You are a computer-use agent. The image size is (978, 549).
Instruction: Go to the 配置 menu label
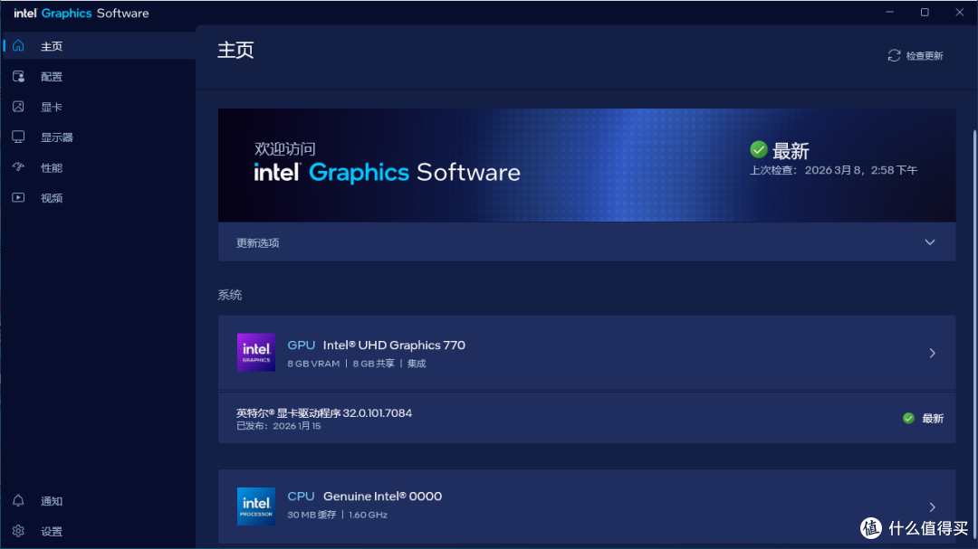51,77
